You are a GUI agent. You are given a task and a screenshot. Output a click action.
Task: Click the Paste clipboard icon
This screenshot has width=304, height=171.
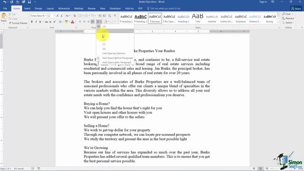(3, 16)
